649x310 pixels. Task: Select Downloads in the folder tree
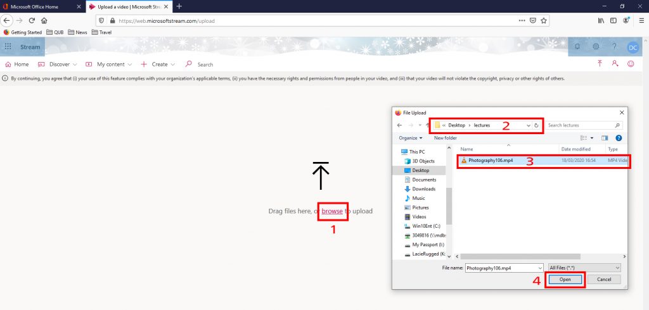[423, 189]
